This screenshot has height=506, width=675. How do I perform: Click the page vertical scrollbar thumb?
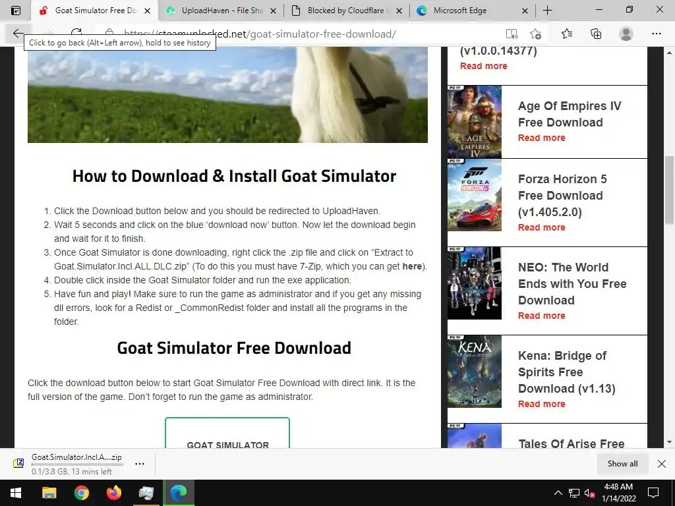point(669,189)
